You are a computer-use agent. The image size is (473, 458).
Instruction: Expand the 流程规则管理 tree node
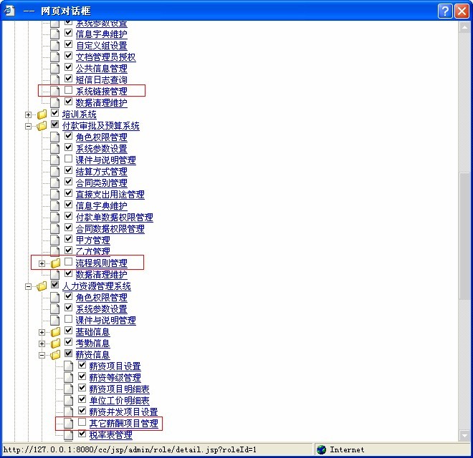coord(42,263)
